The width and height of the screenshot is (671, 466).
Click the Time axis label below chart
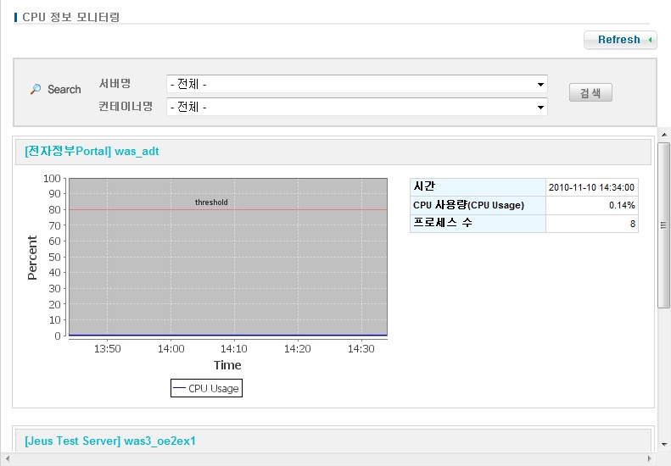coord(227,365)
